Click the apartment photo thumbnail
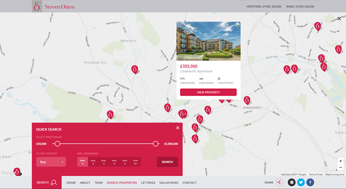The height and width of the screenshot is (189, 346). pyautogui.click(x=208, y=41)
